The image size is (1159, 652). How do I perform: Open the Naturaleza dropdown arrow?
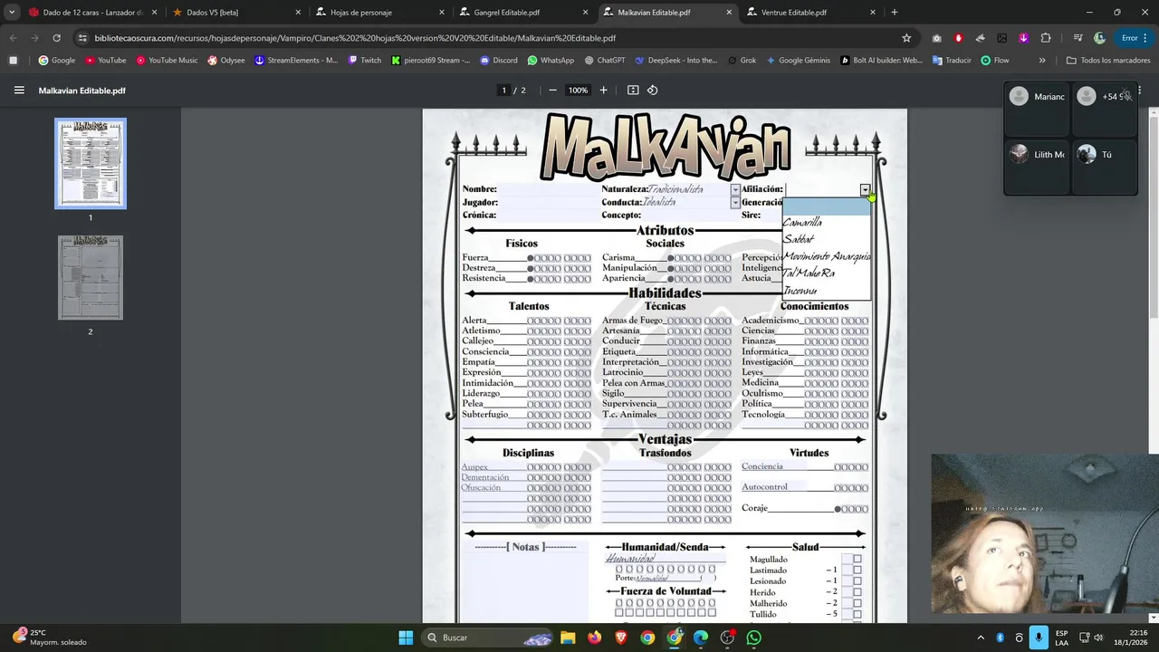735,190
